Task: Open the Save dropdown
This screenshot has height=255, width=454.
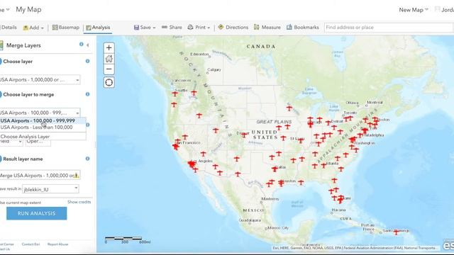Action: pos(145,28)
